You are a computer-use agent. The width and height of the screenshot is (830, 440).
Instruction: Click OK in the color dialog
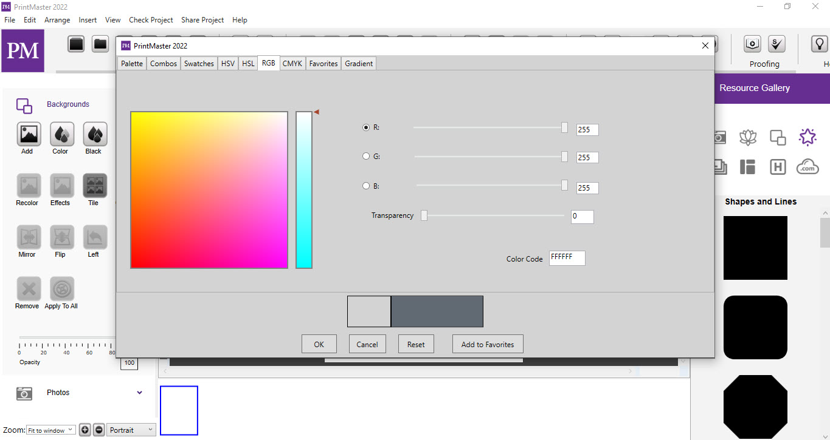point(319,344)
